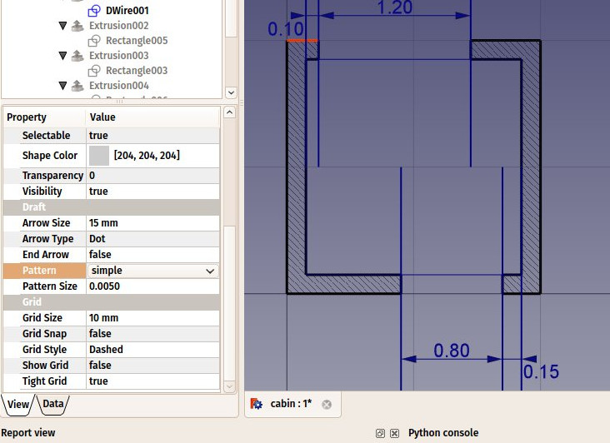This screenshot has width=610, height=443.
Task: Select DWire001 in the model tree
Action: click(127, 11)
